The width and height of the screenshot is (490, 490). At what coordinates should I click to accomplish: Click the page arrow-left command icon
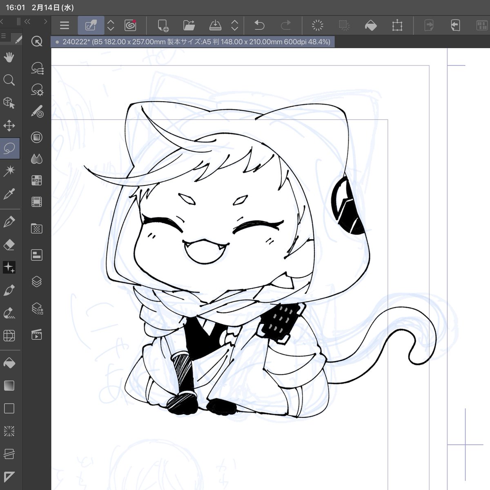455,26
